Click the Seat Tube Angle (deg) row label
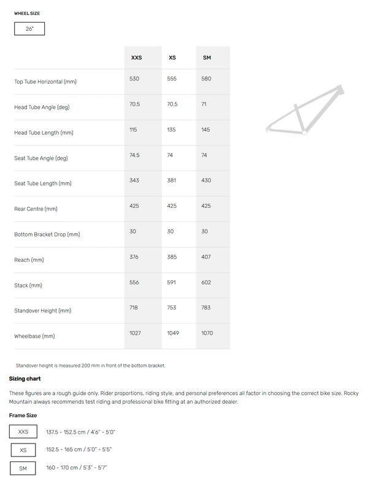The height and width of the screenshot is (481, 368). (x=41, y=158)
